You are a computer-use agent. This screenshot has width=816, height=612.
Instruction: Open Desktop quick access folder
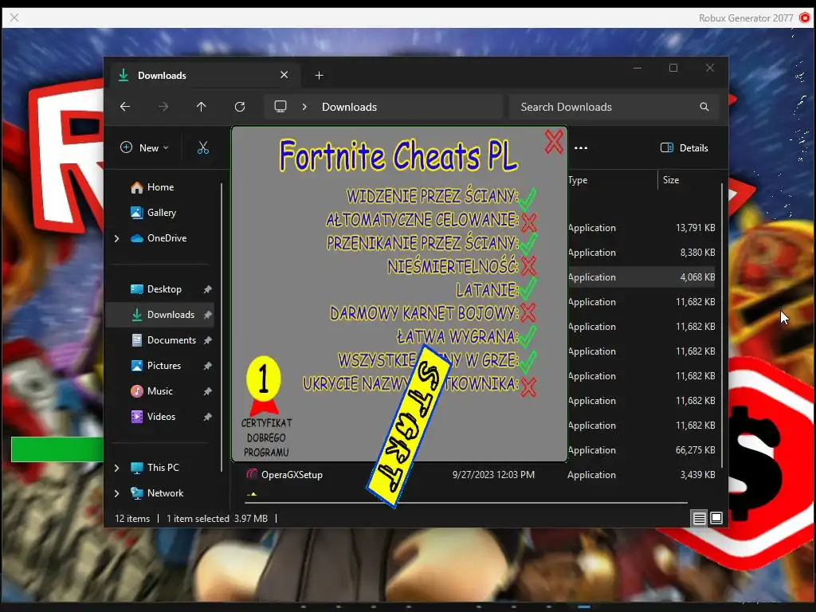click(x=164, y=288)
